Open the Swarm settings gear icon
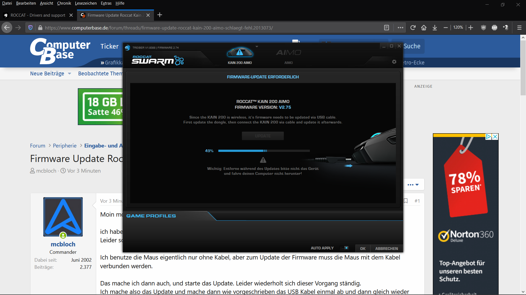526x295 pixels. [394, 62]
